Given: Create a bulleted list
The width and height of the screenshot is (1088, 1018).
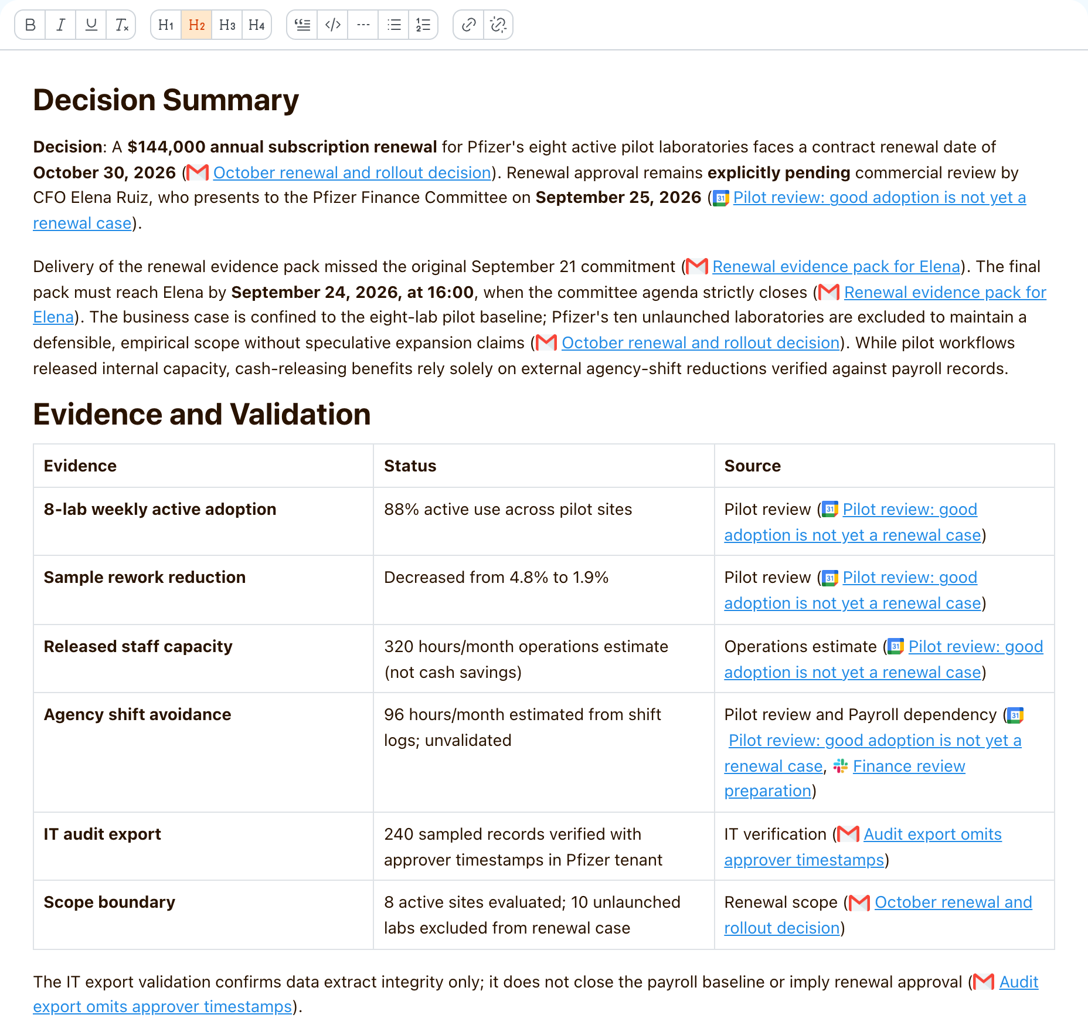Looking at the screenshot, I should pos(394,25).
